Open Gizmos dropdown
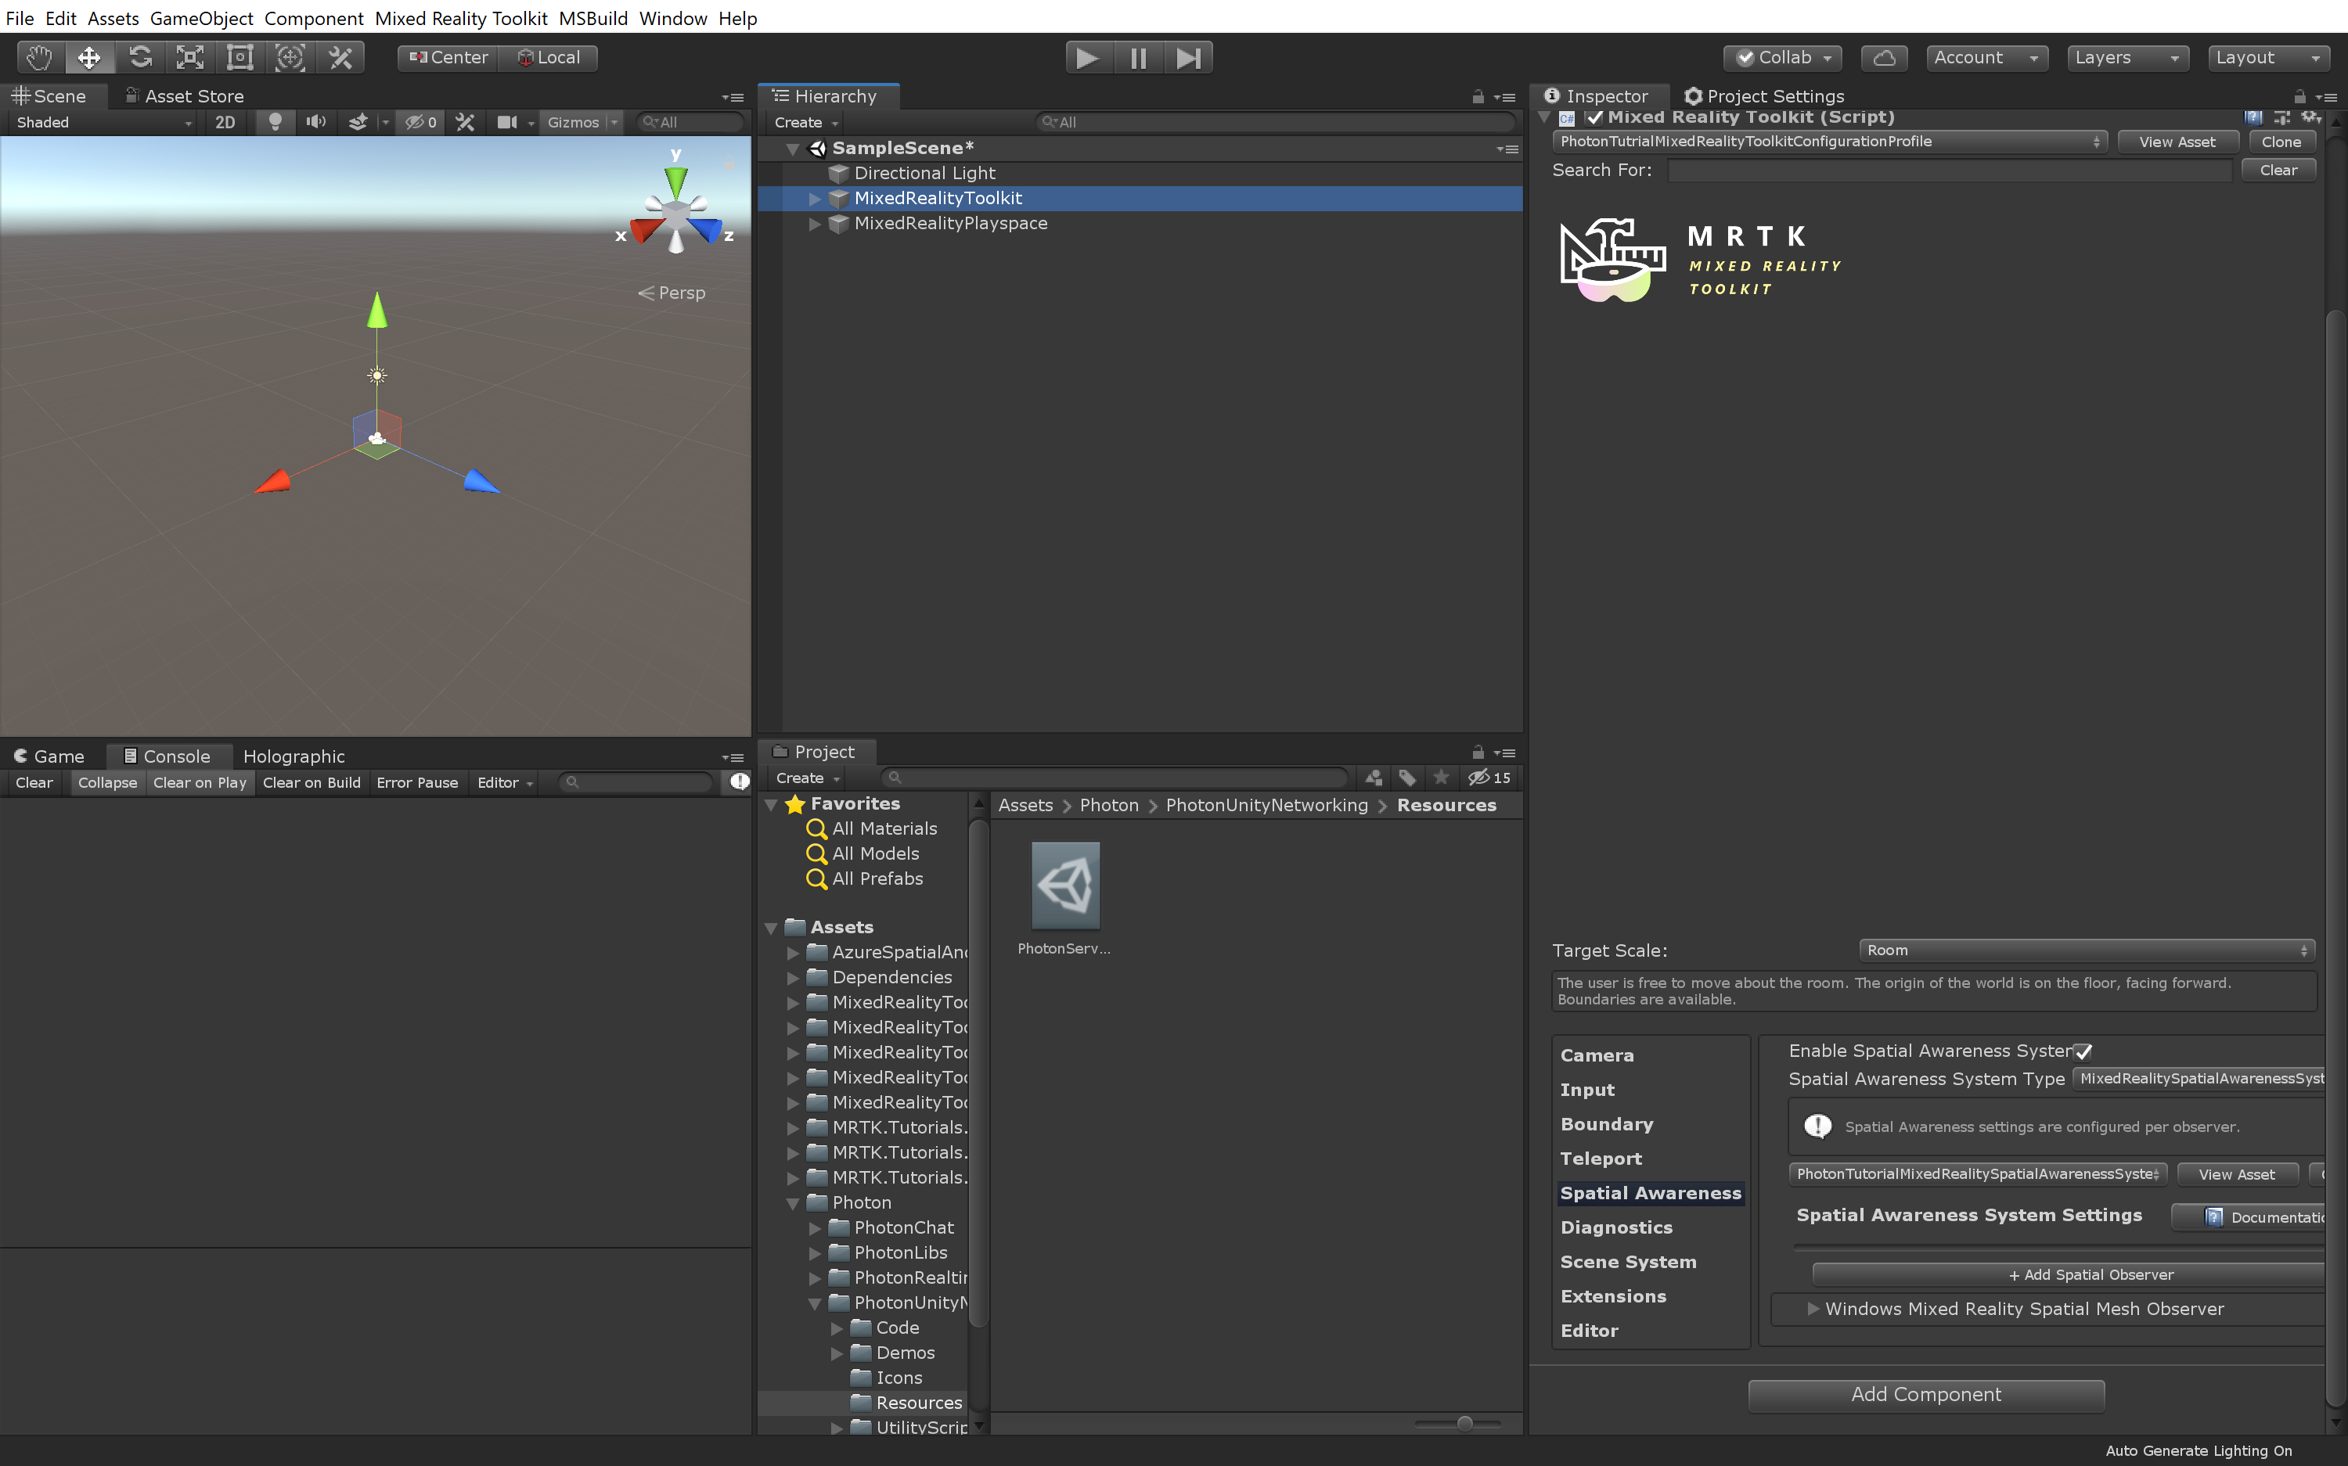The width and height of the screenshot is (2348, 1466). tap(581, 122)
